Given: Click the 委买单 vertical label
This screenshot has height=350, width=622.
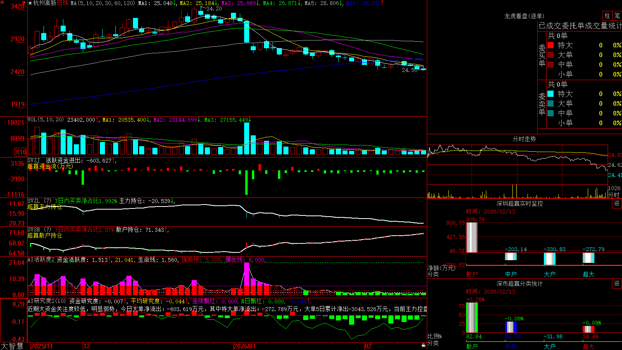Looking at the screenshot, I should tap(542, 55).
